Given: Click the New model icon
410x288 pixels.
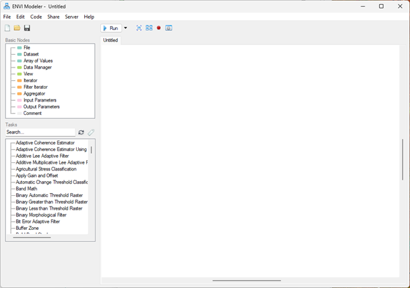Looking at the screenshot, I should [x=7, y=28].
